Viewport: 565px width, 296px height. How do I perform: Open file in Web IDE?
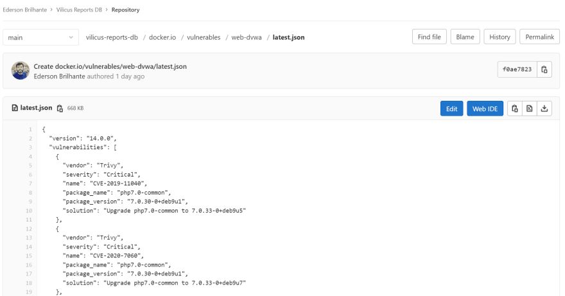485,109
